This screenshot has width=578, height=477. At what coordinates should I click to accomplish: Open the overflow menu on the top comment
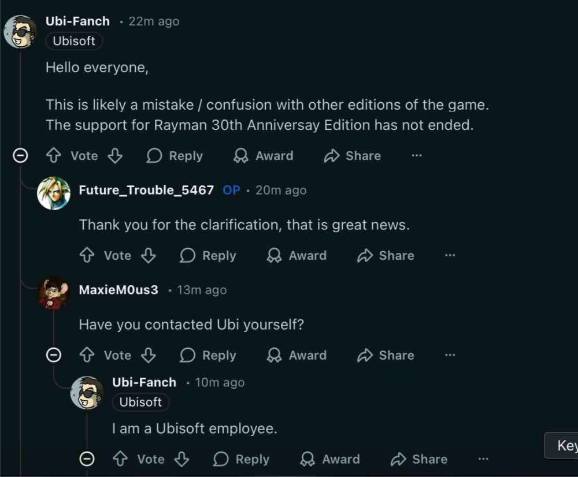417,155
